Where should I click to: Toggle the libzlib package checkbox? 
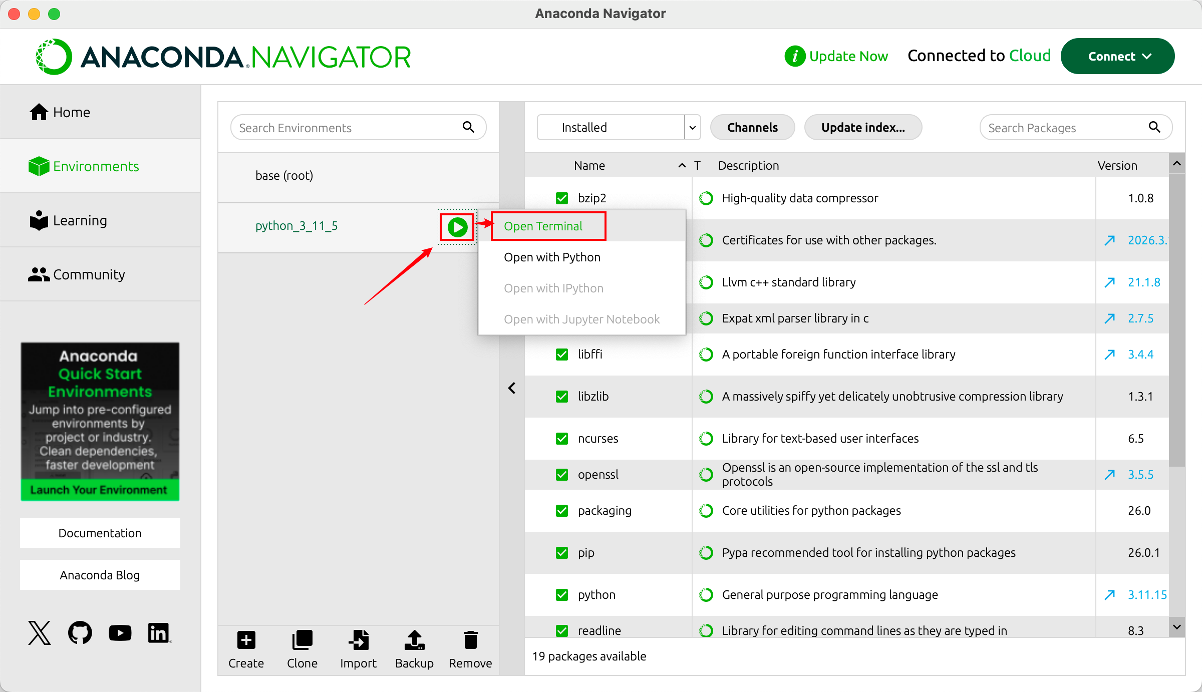point(562,397)
